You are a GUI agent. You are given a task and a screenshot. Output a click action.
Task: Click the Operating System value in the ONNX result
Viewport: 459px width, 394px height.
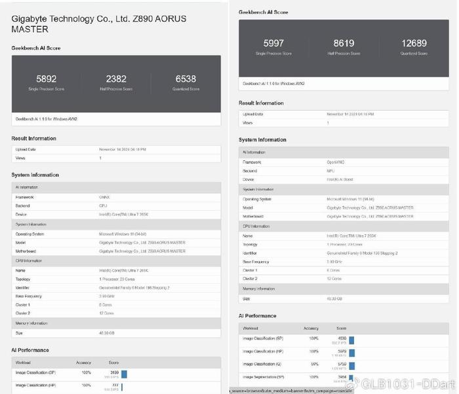(123, 234)
